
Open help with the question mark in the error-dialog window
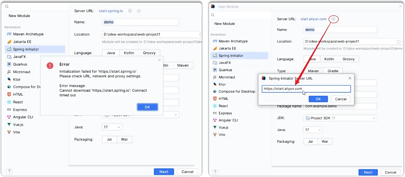click(x=9, y=172)
